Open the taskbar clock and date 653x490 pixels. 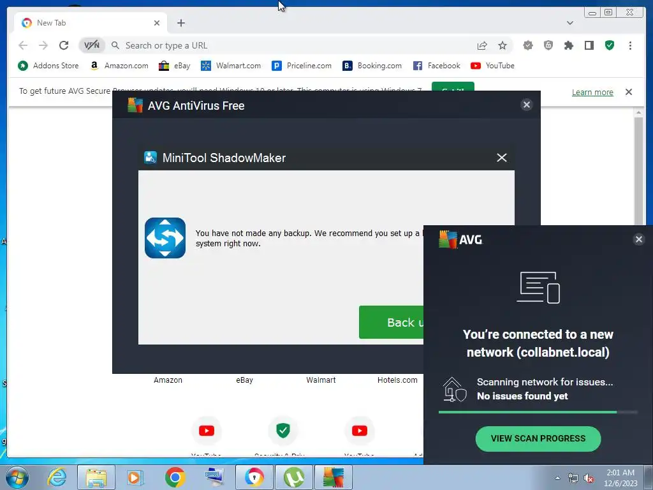tap(620, 478)
